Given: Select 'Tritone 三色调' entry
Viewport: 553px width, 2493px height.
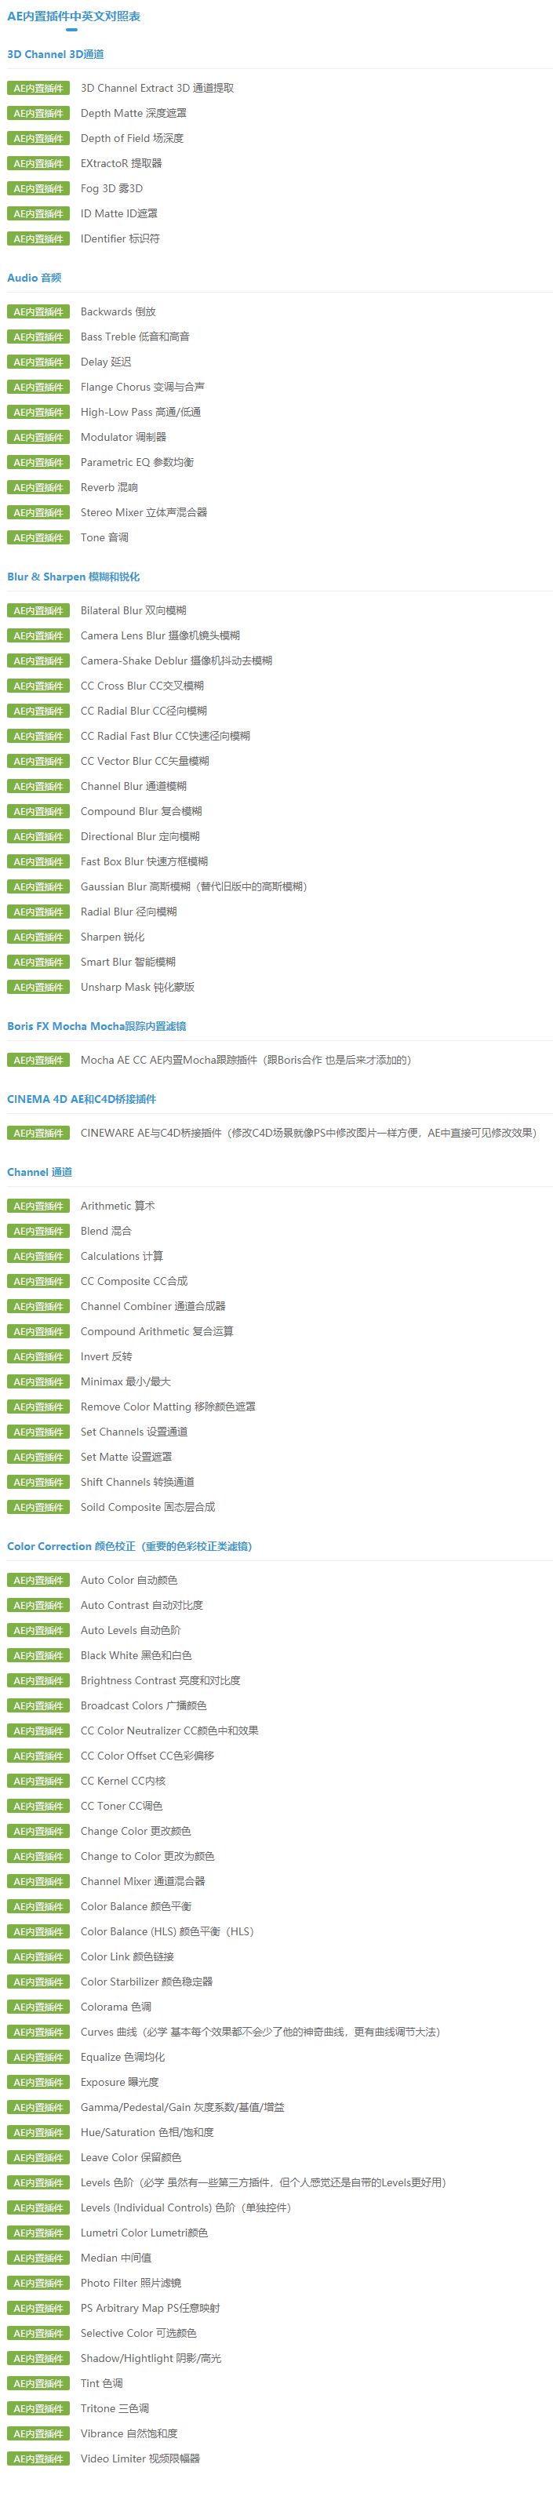Looking at the screenshot, I should [x=115, y=2409].
